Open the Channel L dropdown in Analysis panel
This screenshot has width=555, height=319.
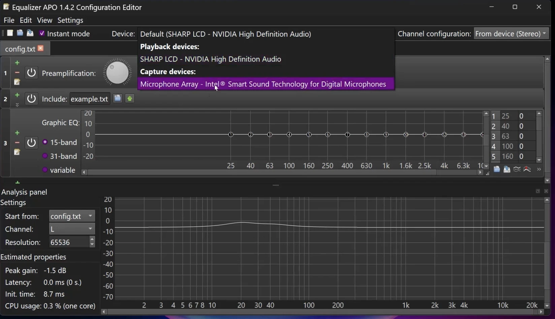point(72,229)
